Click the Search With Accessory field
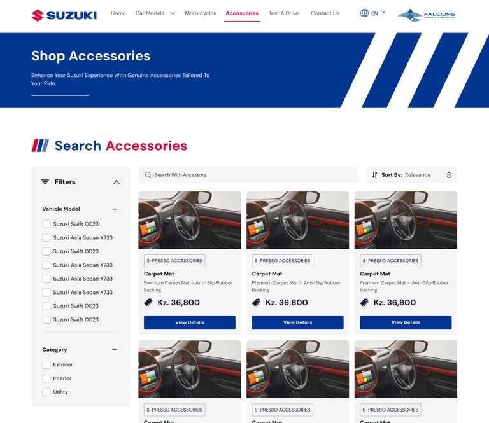 [248, 175]
